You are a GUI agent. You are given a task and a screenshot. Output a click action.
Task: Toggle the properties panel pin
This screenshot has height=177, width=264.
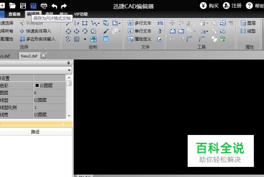pos(68,63)
